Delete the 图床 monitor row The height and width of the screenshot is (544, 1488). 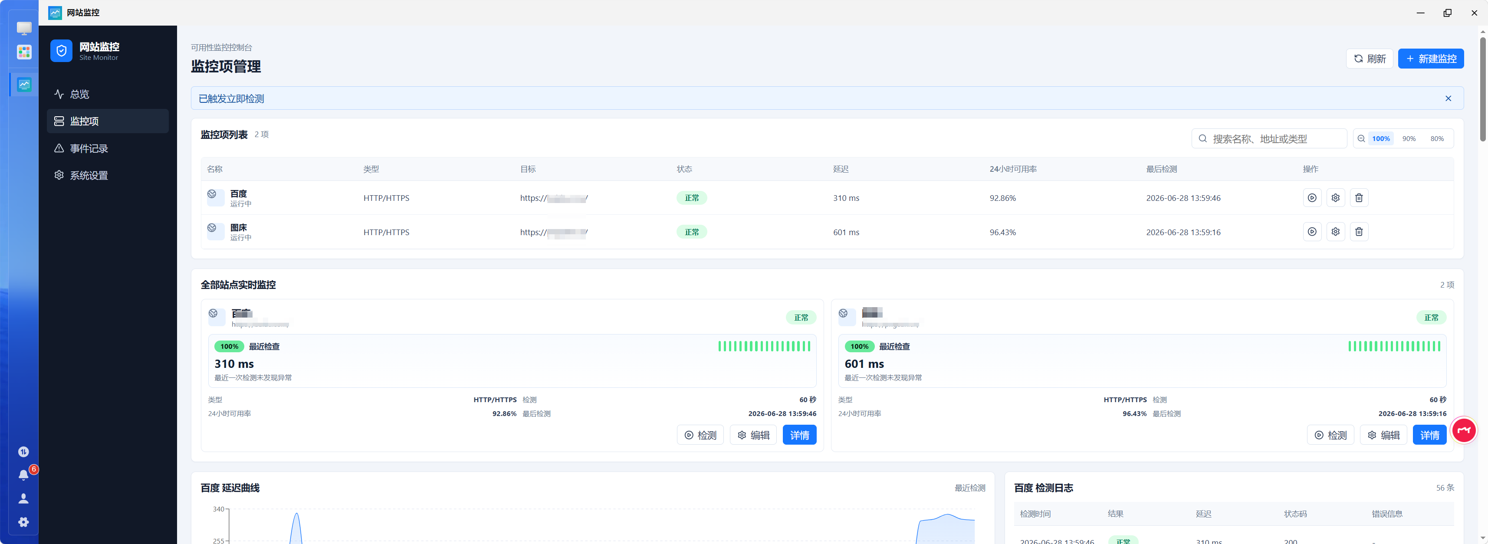[x=1359, y=232]
